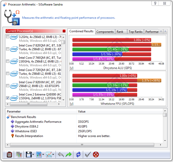Click the Intel logo for Core i7 820QM
The image size is (173, 162).
(x=14, y=49)
